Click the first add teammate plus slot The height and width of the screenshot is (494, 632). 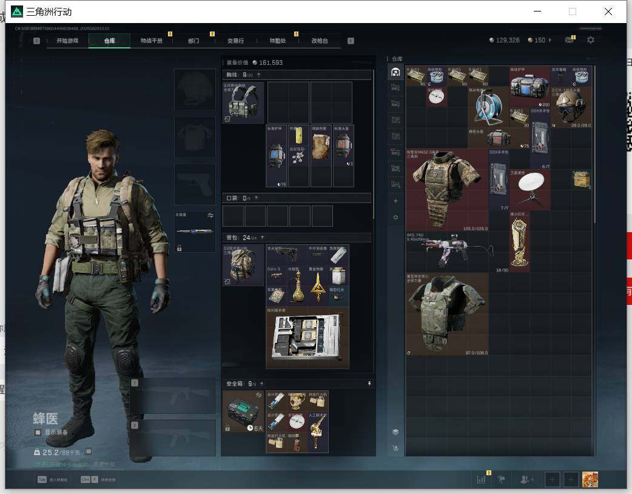tap(552, 479)
